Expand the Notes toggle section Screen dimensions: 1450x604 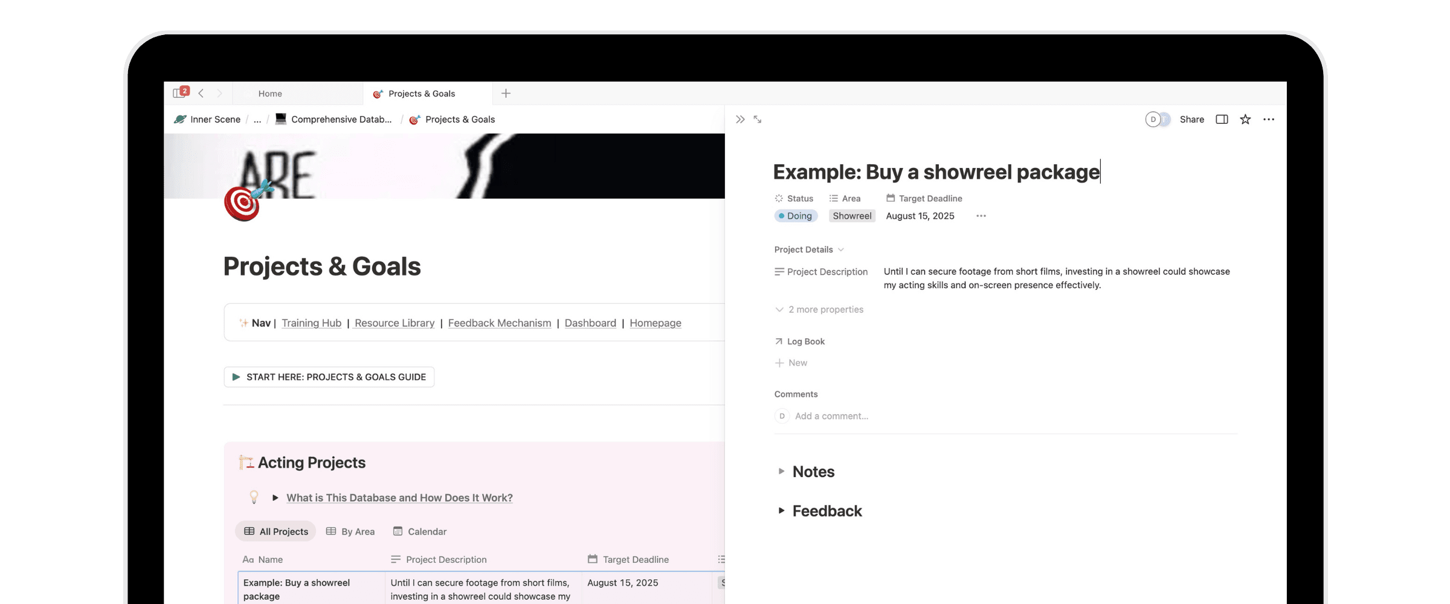click(x=781, y=471)
